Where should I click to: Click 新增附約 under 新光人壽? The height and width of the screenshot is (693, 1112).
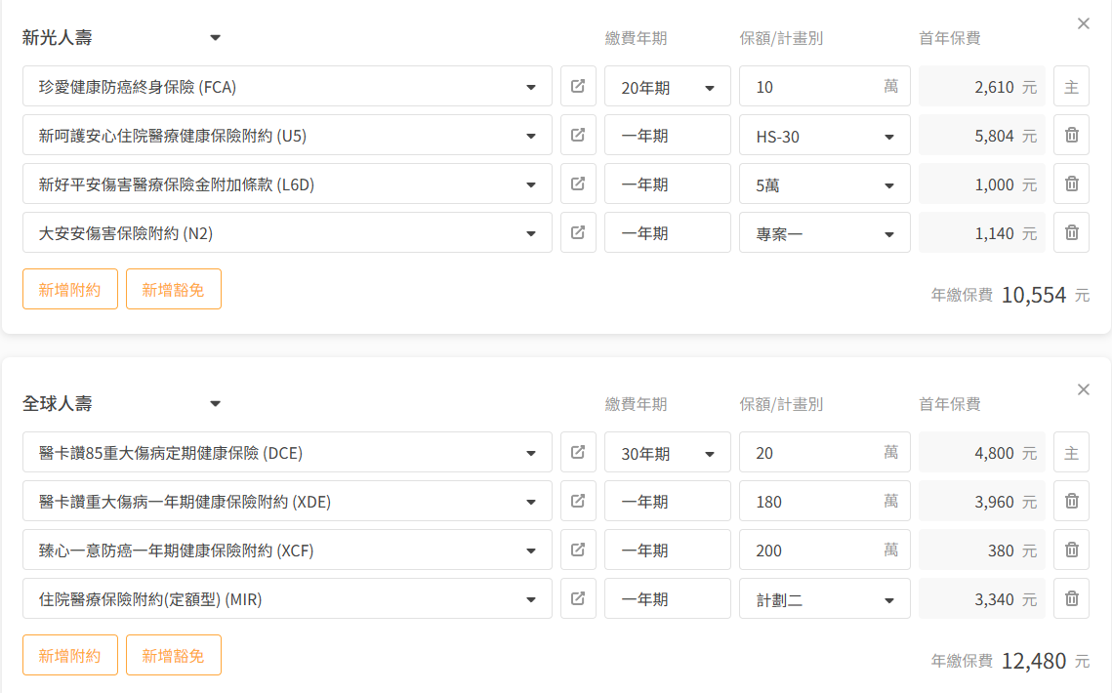point(70,289)
